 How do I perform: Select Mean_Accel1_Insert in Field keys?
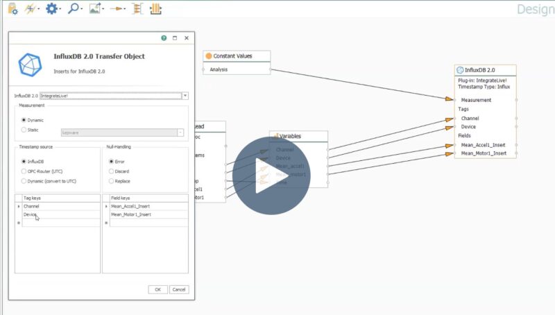click(x=148, y=206)
